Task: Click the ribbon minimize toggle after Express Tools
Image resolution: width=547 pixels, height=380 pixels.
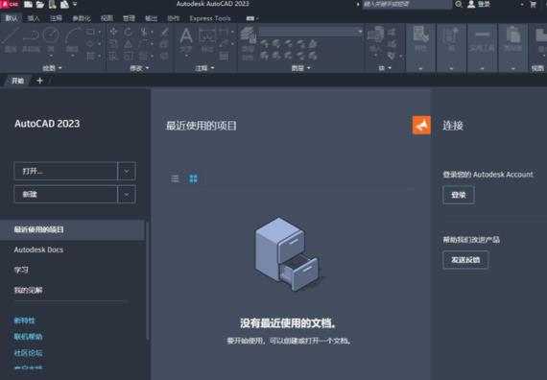Action: pos(250,18)
